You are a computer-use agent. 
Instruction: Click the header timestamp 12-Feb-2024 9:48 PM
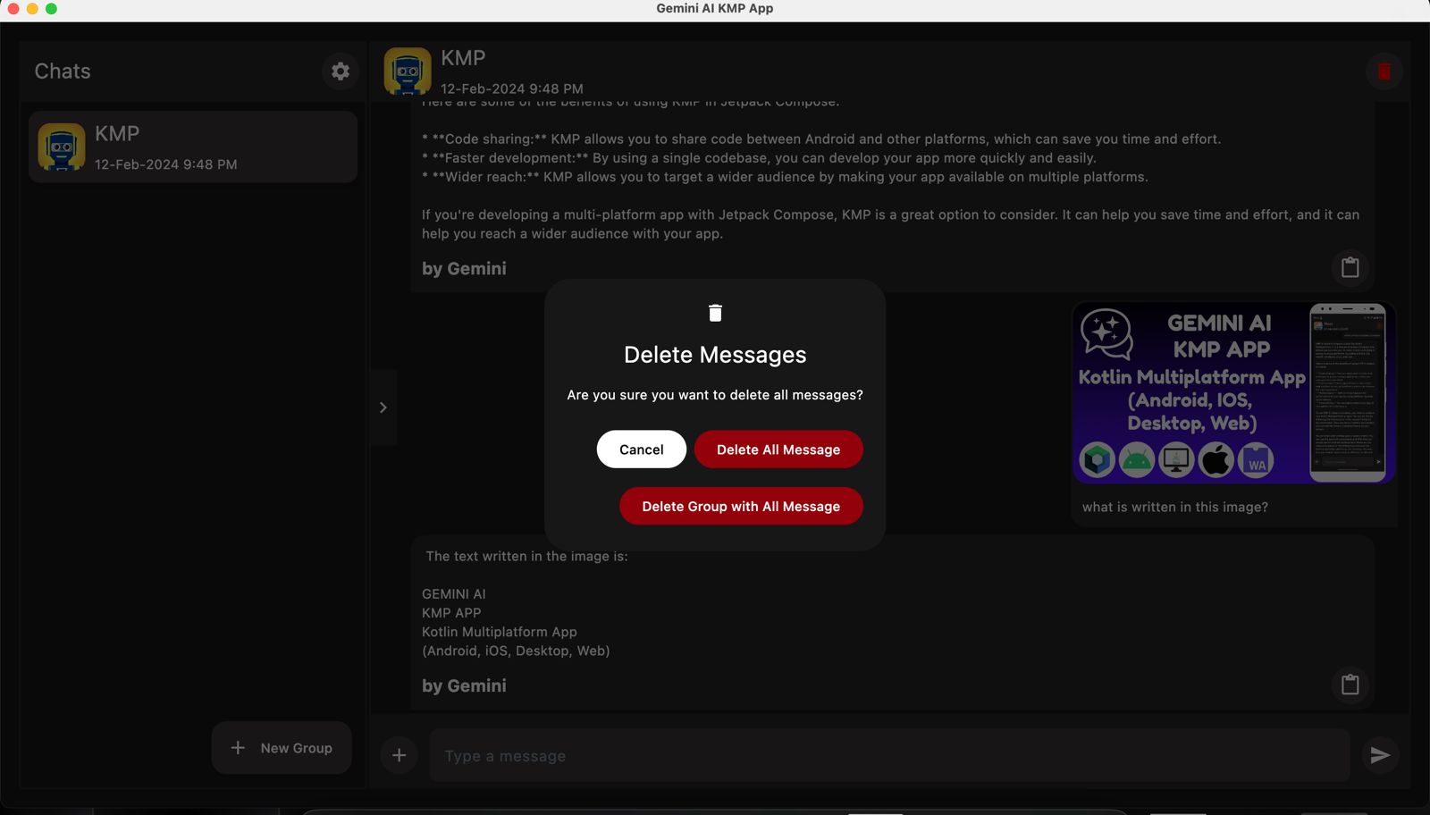point(512,88)
